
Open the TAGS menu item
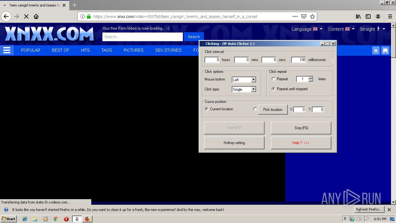pyautogui.click(x=107, y=50)
